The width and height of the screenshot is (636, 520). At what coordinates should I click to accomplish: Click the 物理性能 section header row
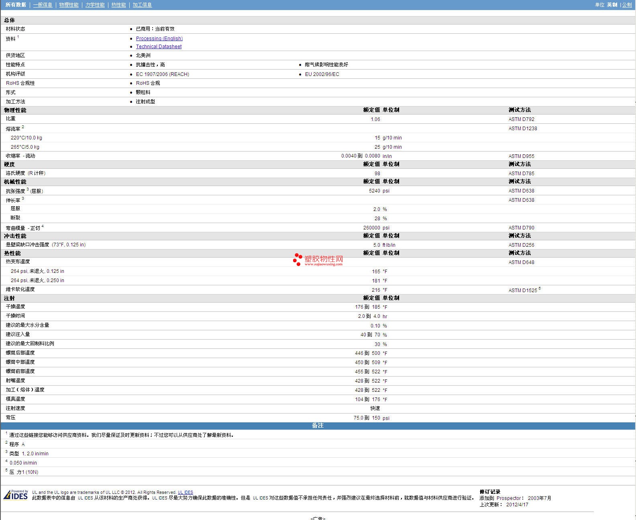tap(15, 110)
